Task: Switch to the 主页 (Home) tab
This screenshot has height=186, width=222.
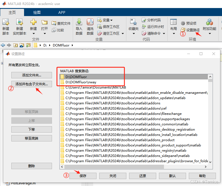Action: 12,12
